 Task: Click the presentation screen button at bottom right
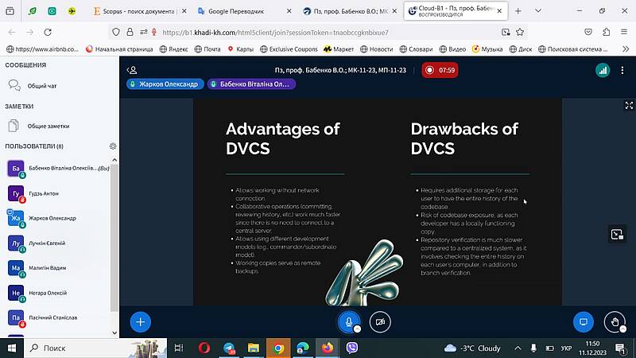pyautogui.click(x=583, y=321)
